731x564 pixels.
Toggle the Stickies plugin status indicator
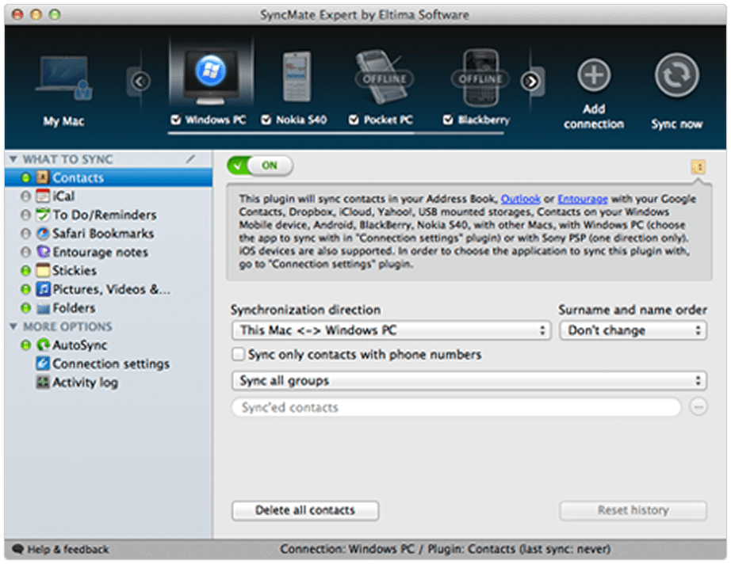point(25,271)
